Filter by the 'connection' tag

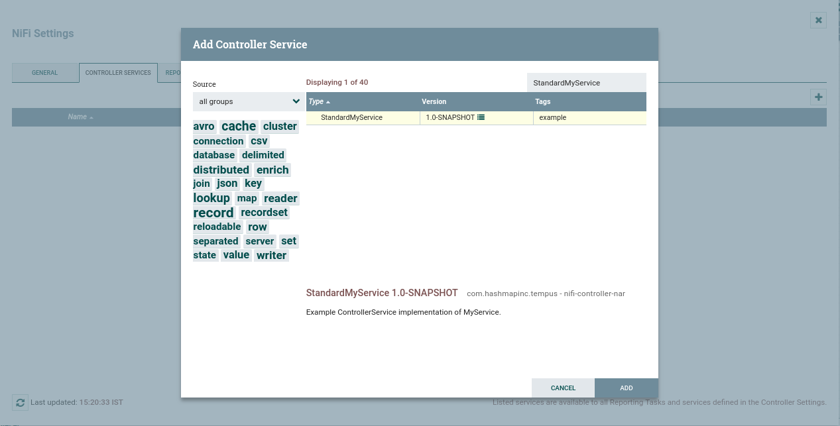click(219, 141)
